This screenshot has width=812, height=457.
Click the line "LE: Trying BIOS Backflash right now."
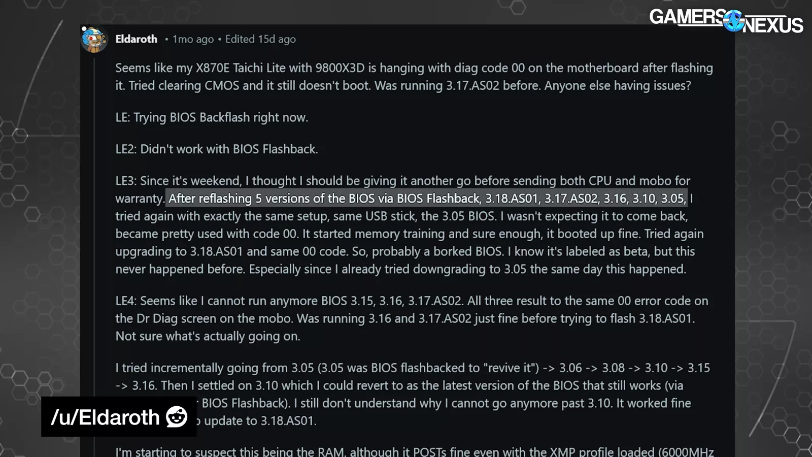212,117
